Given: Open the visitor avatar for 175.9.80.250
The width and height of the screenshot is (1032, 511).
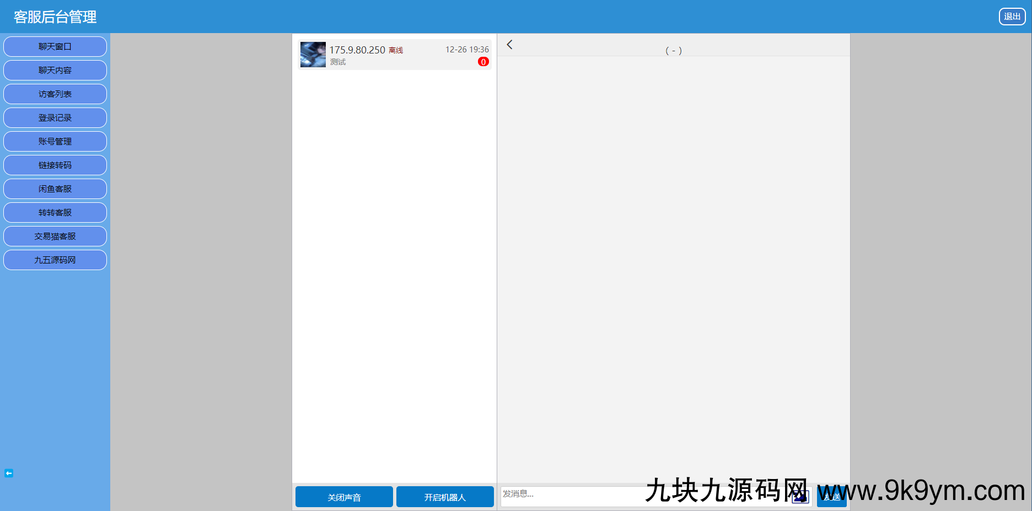Looking at the screenshot, I should [313, 55].
